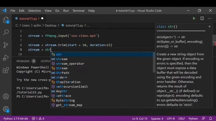216x121 pixels.
Task: Select 'stderr' suggestion
Action: 102,77
